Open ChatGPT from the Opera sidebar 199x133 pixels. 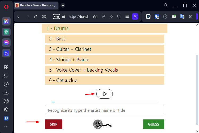click(6, 32)
